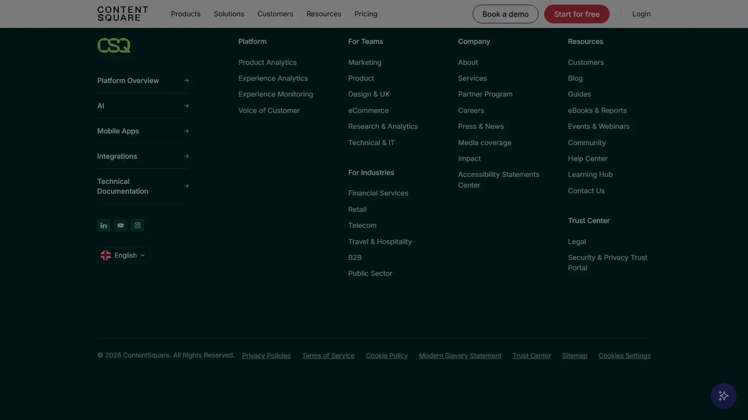This screenshot has height=420, width=748.
Task: Open Retail industry link
Action: tap(357, 210)
